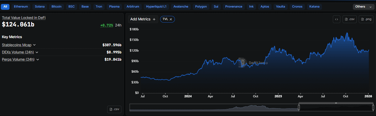Download key metrics .csv in left panel
Viewport: 376px width, 116px height.
[x=114, y=109]
